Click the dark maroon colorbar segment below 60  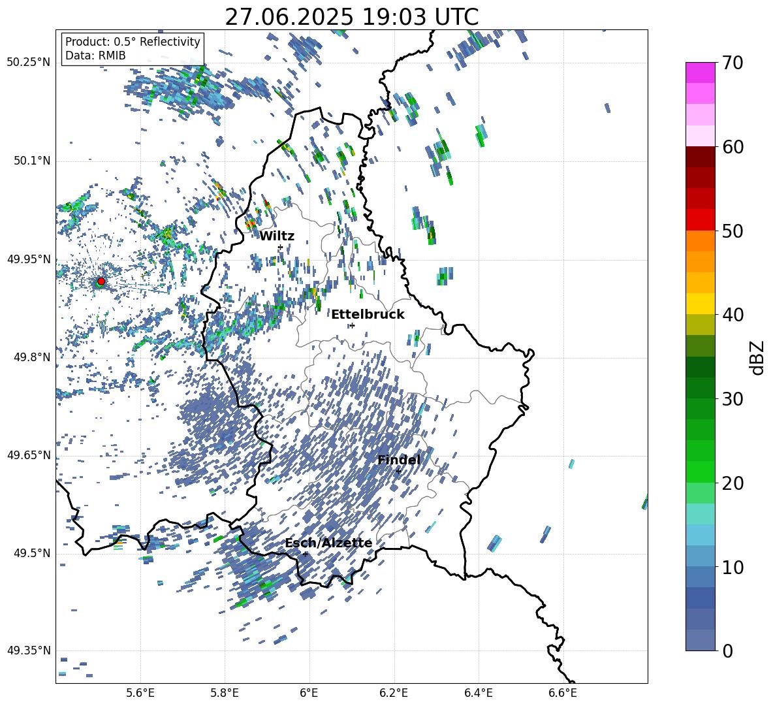(x=700, y=157)
